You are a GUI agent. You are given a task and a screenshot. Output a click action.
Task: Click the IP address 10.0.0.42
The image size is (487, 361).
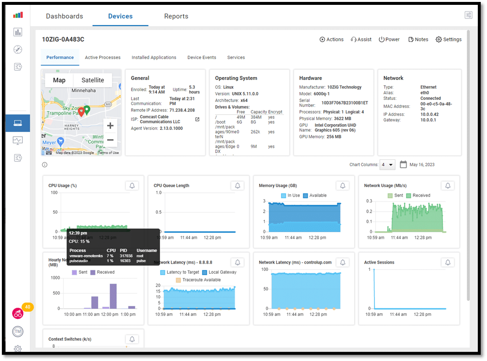(430, 114)
